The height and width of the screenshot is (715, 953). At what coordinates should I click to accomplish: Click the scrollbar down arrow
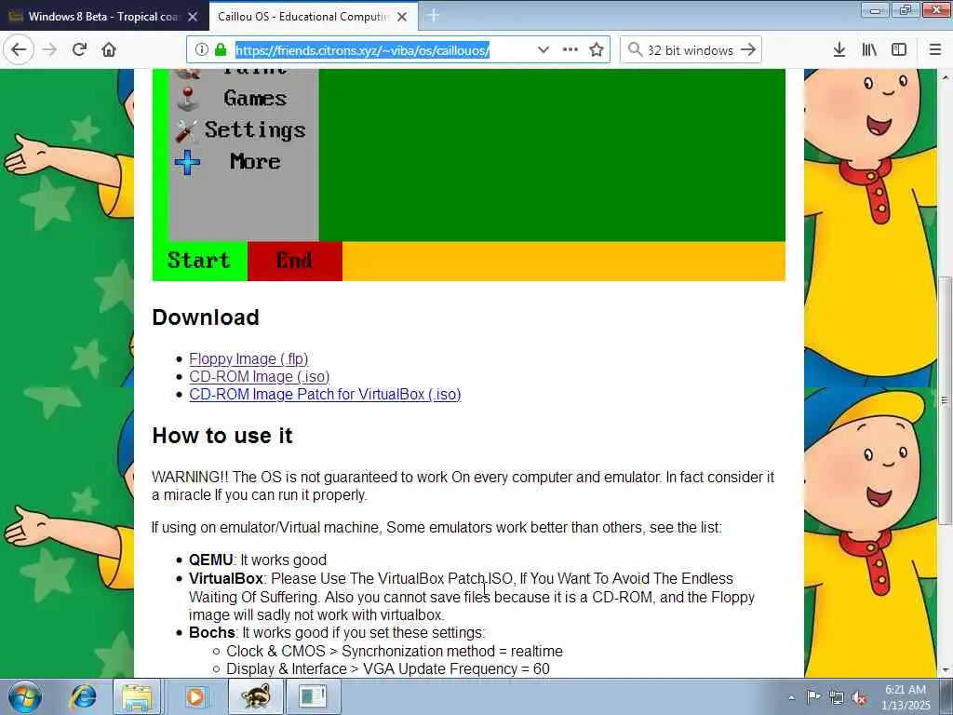point(945,670)
